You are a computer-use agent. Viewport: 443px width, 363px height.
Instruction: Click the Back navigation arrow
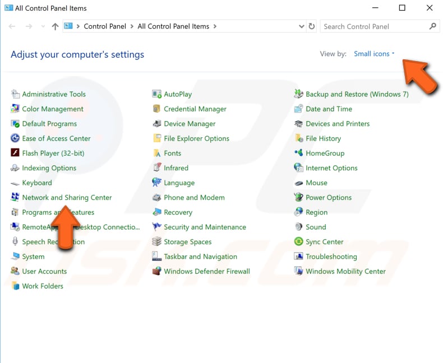point(12,26)
